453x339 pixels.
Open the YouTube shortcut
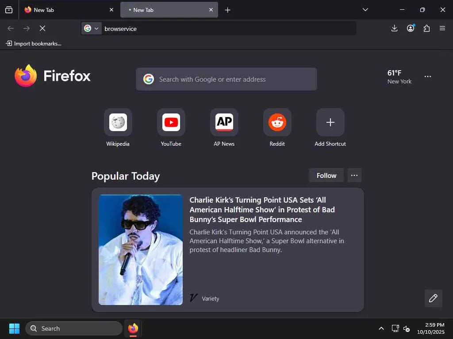coord(171,128)
